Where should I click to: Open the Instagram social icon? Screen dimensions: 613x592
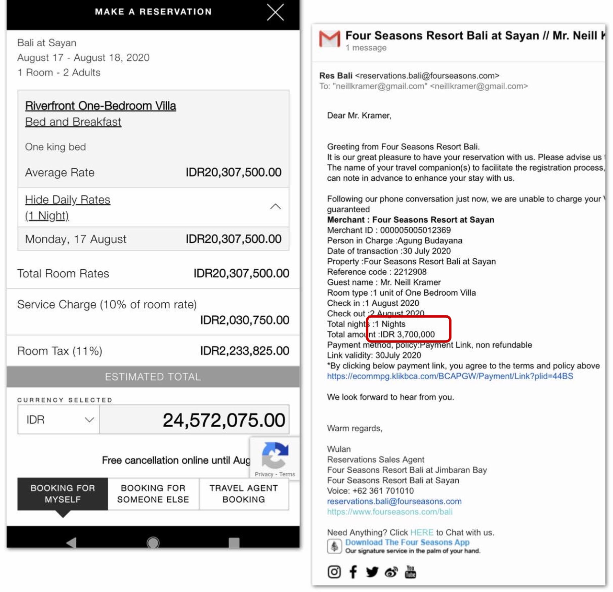(334, 572)
